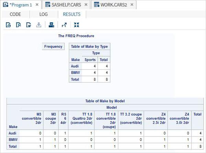Image resolution: width=206 pixels, height=153 pixels.
Task: Select the RESULTS tab
Action: click(72, 14)
